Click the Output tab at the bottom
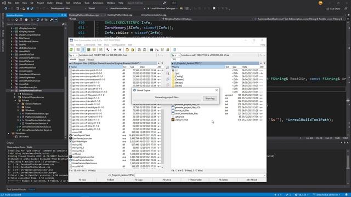This screenshot has height=197, width=351. tap(32, 190)
